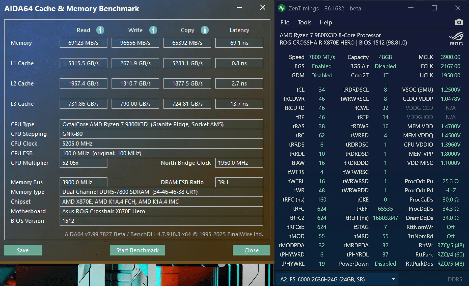Click the Memory Read result field
Screen dimensions: 469x286
[84, 43]
